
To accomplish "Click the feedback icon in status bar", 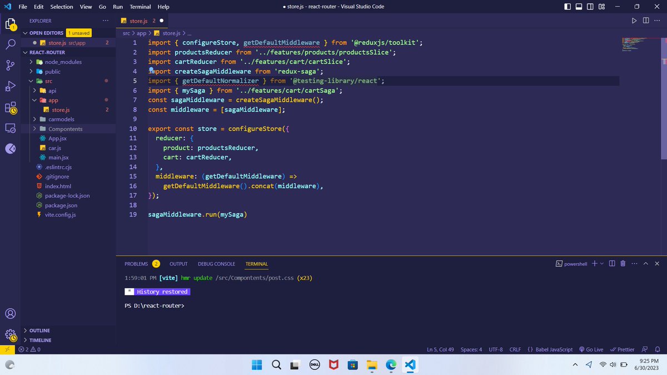I will tap(645, 349).
